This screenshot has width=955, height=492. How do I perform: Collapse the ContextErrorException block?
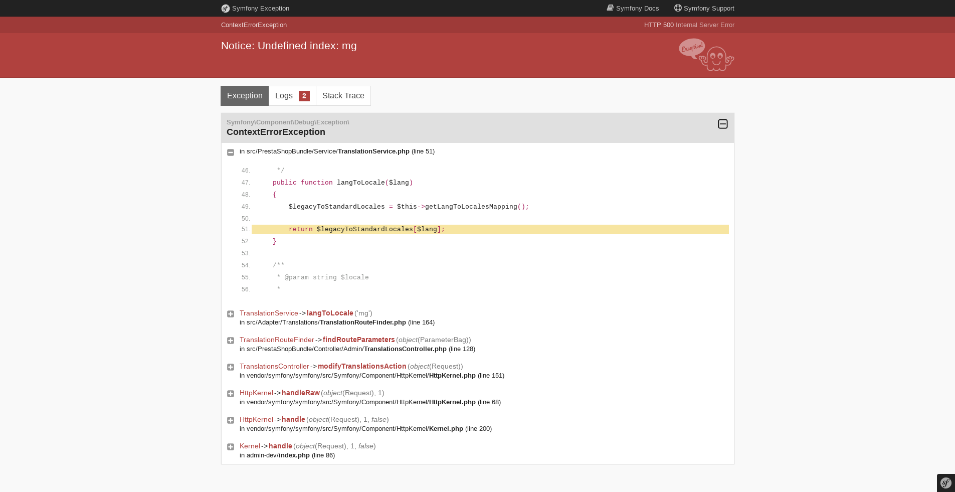point(723,124)
